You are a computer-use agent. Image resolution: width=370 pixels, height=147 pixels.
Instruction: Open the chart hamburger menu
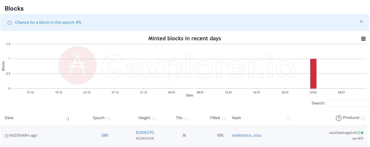(x=363, y=39)
